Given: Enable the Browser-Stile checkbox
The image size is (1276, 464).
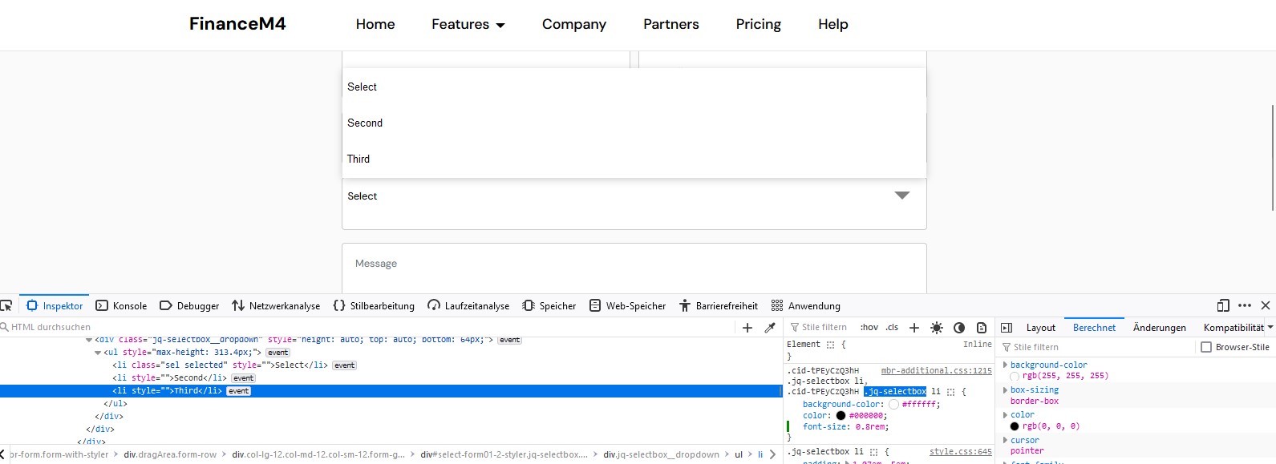Looking at the screenshot, I should click(1206, 347).
